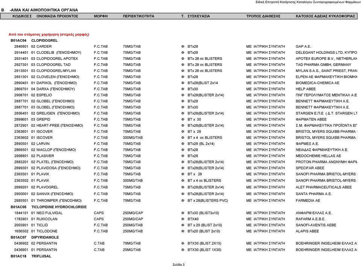This screenshot has width=361, height=266.
Task: Click holder SANTA PHARMA A.E.
Action: click(314, 194)
